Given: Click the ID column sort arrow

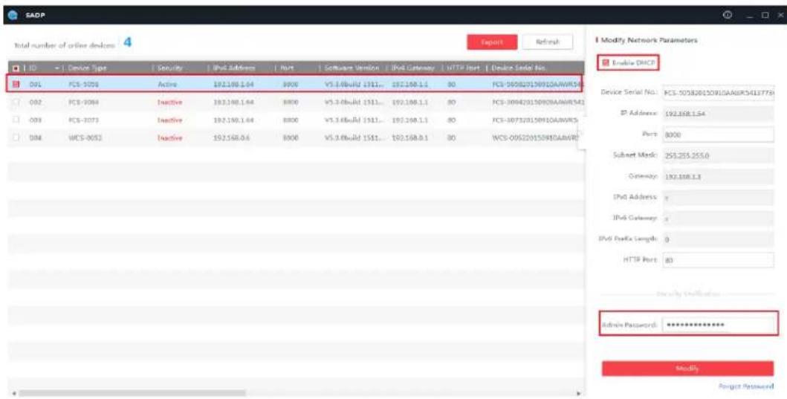Looking at the screenshot, I should (x=56, y=68).
